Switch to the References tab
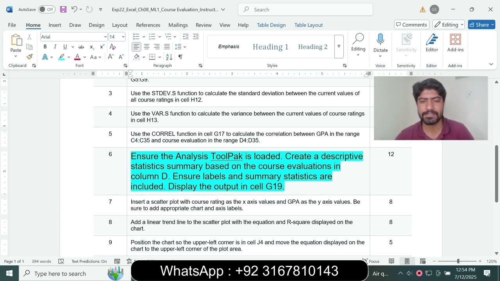 click(x=148, y=25)
